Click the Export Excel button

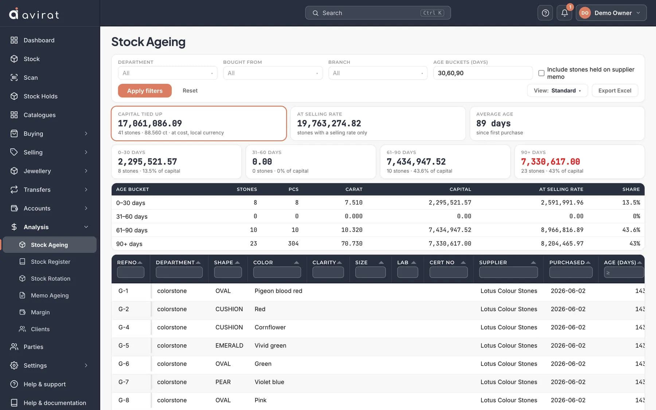coord(614,90)
